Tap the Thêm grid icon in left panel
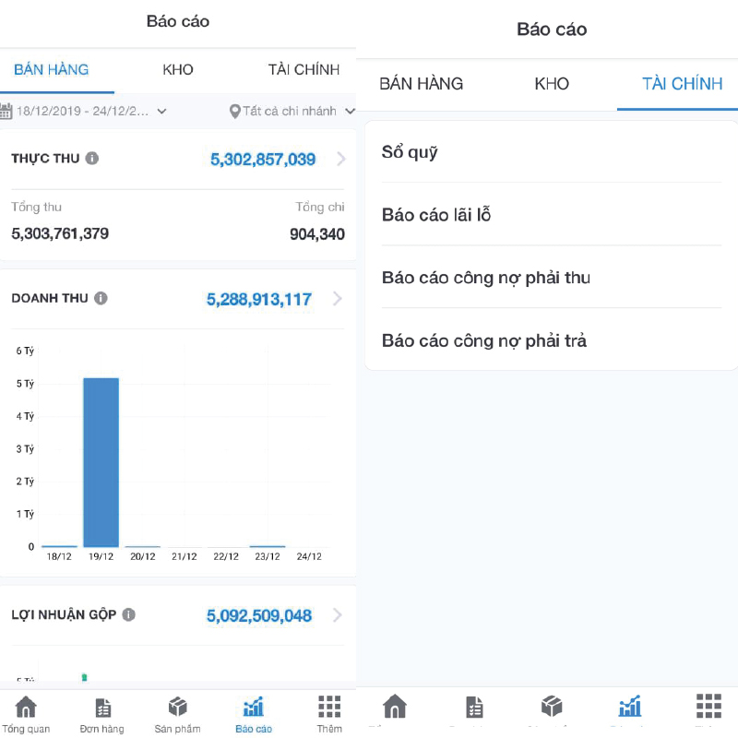 [x=329, y=708]
